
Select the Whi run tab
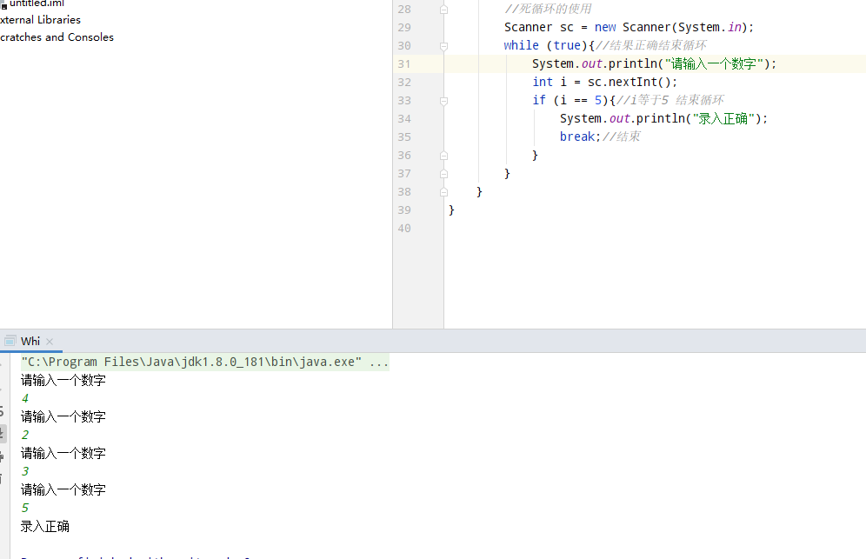coord(30,341)
